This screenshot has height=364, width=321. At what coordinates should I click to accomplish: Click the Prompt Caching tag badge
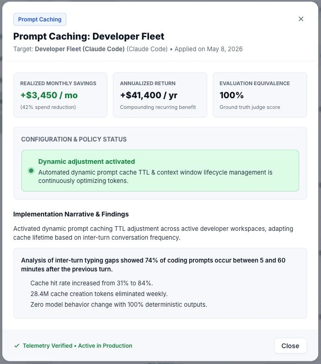pos(40,19)
